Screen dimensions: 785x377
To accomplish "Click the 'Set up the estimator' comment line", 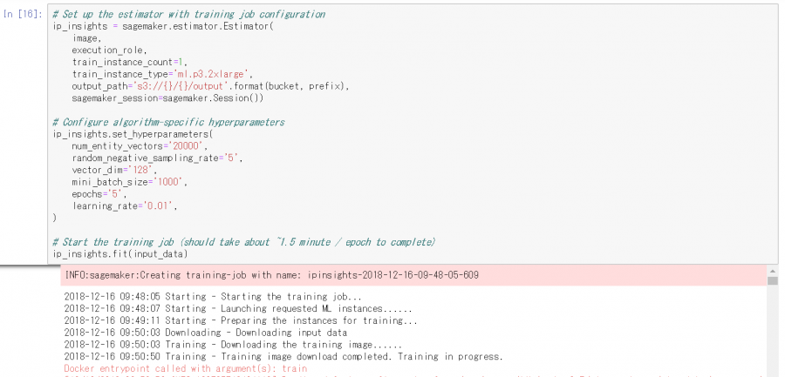I will [189, 14].
